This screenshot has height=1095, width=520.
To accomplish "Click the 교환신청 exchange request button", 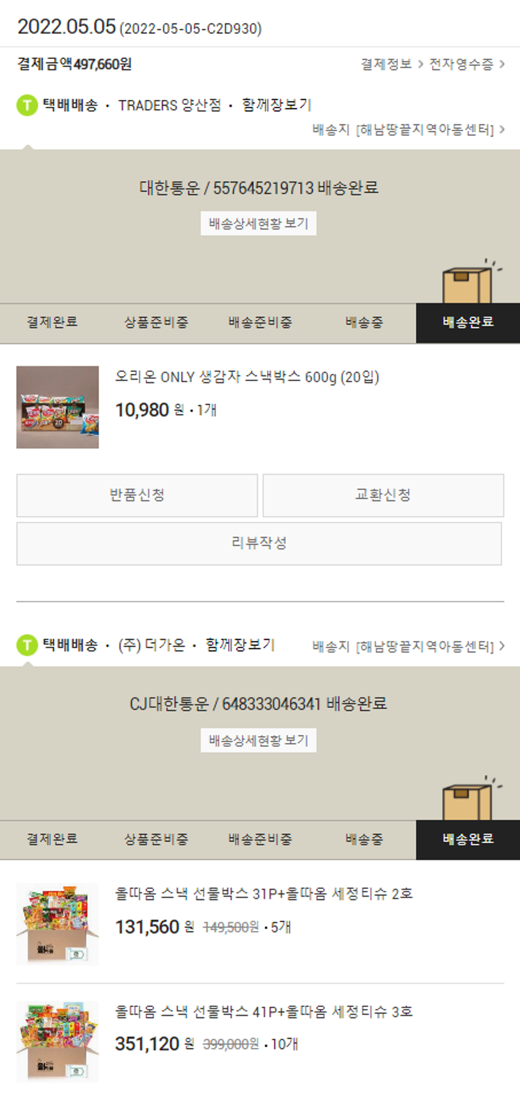I will click(383, 495).
